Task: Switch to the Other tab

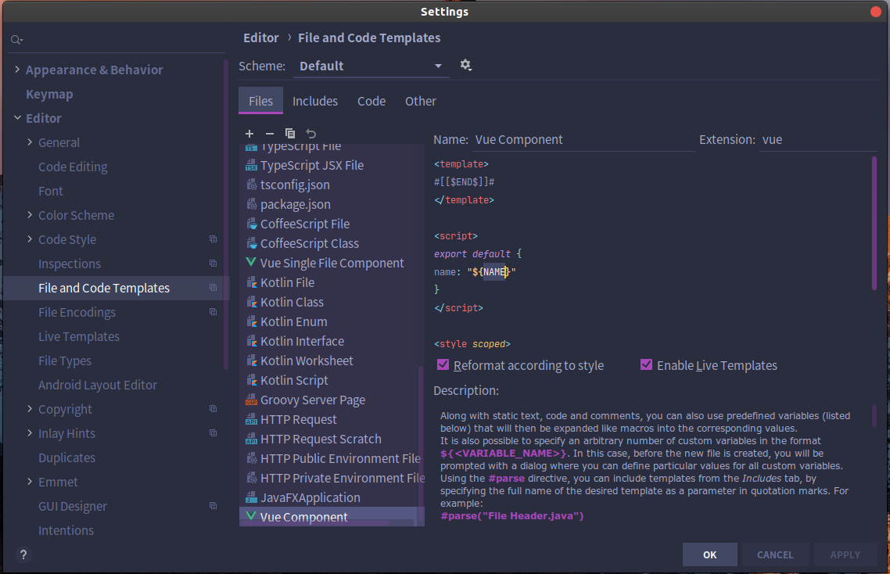Action: coord(421,101)
